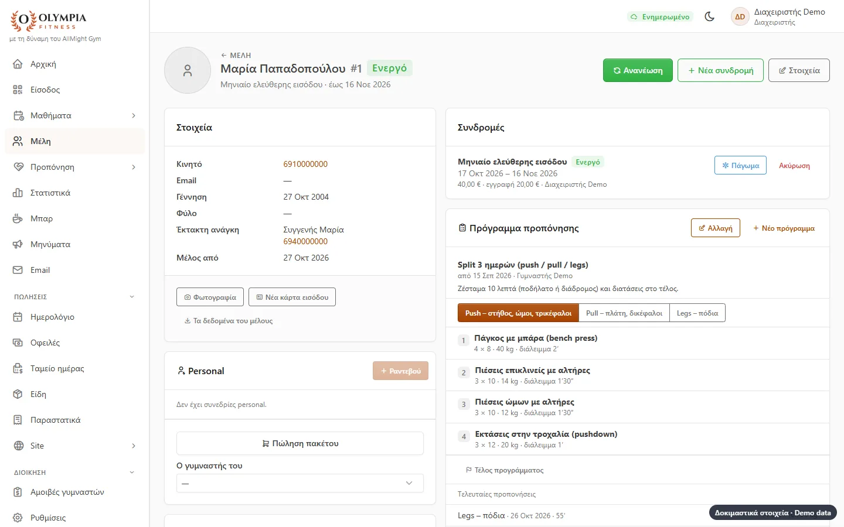Click Πάγωμα to freeze subscription

tap(740, 165)
